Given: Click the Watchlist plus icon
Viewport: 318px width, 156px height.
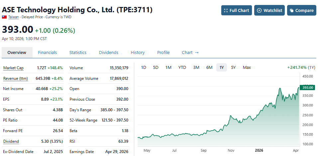Looking at the screenshot, I should pyautogui.click(x=260, y=10).
